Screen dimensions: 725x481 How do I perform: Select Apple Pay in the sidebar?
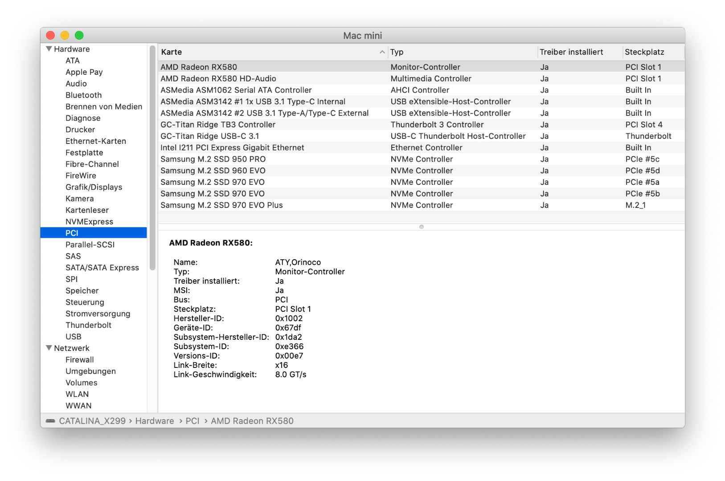84,72
